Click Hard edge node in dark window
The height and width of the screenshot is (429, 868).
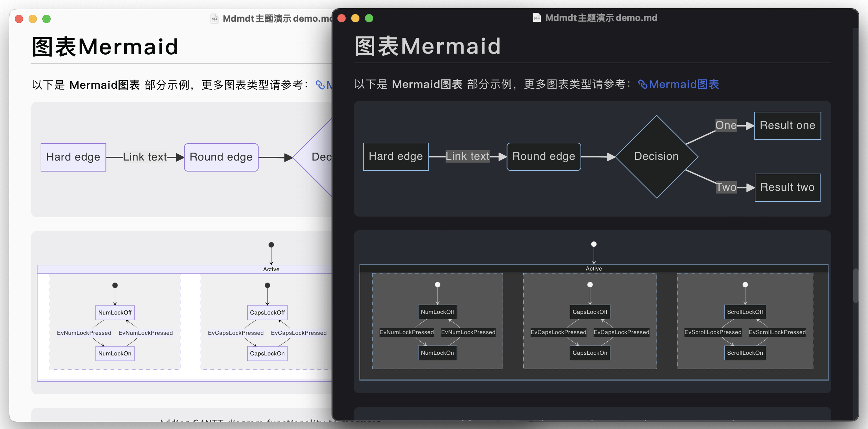pyautogui.click(x=396, y=156)
